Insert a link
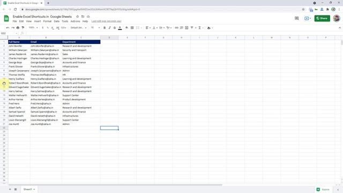Image resolution: width=343 pixels, height=193 pixels. [x=176, y=28]
